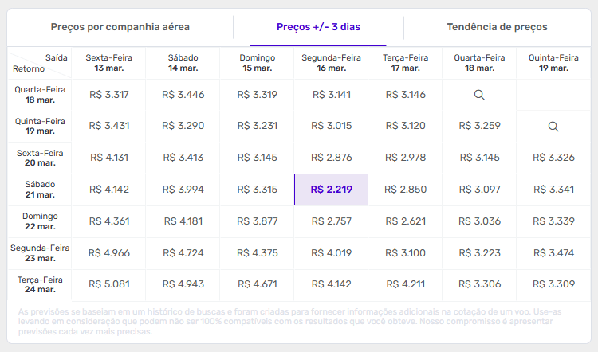Select the R$ 2.850 fare

coord(405,190)
